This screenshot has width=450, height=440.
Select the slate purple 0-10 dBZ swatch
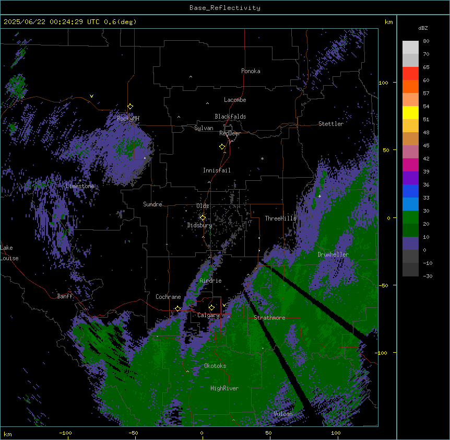click(410, 244)
